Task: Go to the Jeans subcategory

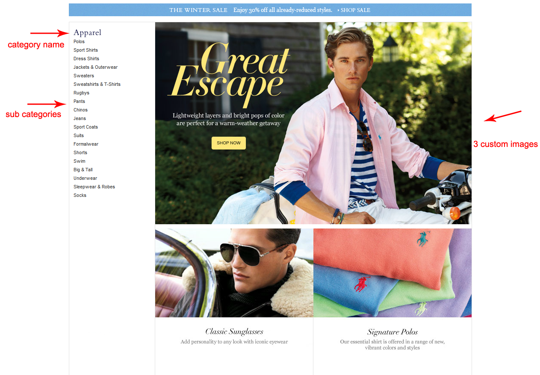Action: (80, 118)
